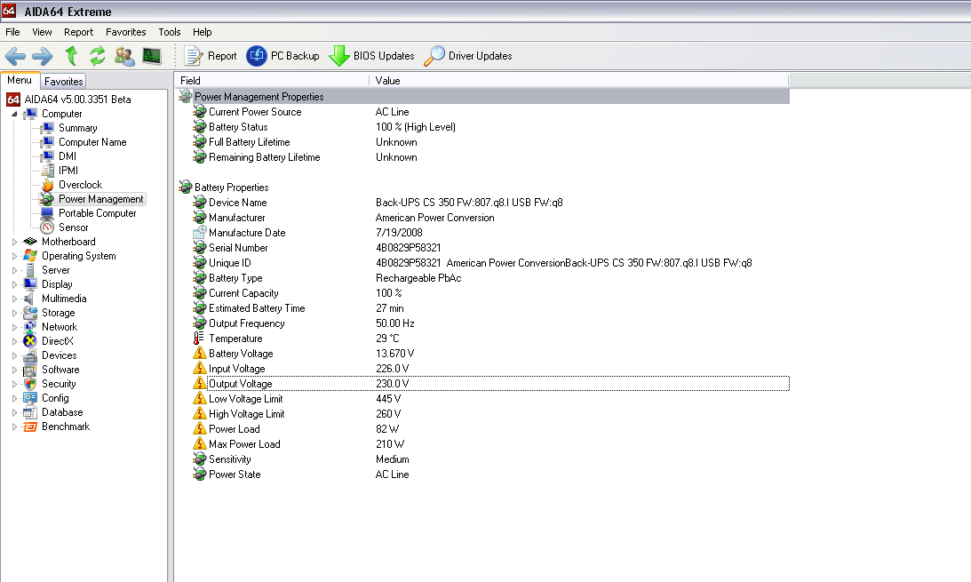Image resolution: width=971 pixels, height=582 pixels.
Task: Select the Max Power Load row
Action: [490, 444]
